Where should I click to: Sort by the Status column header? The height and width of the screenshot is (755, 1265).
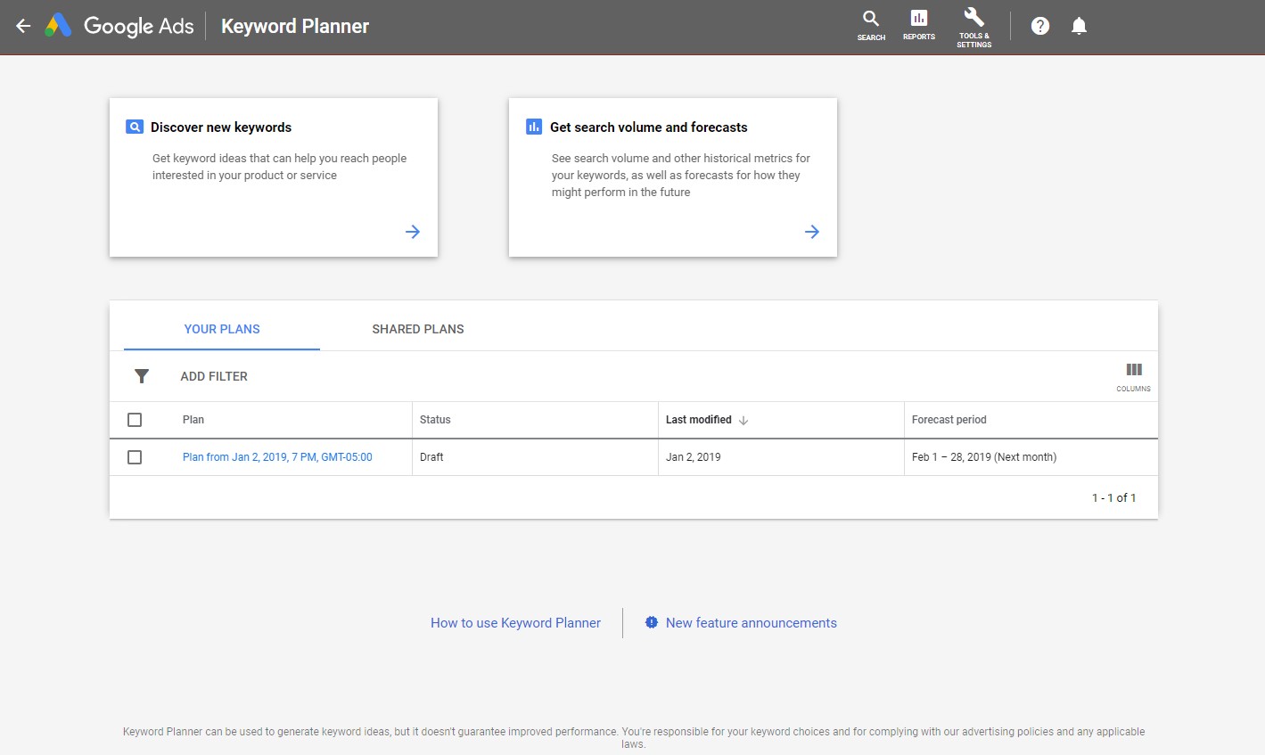[435, 420]
